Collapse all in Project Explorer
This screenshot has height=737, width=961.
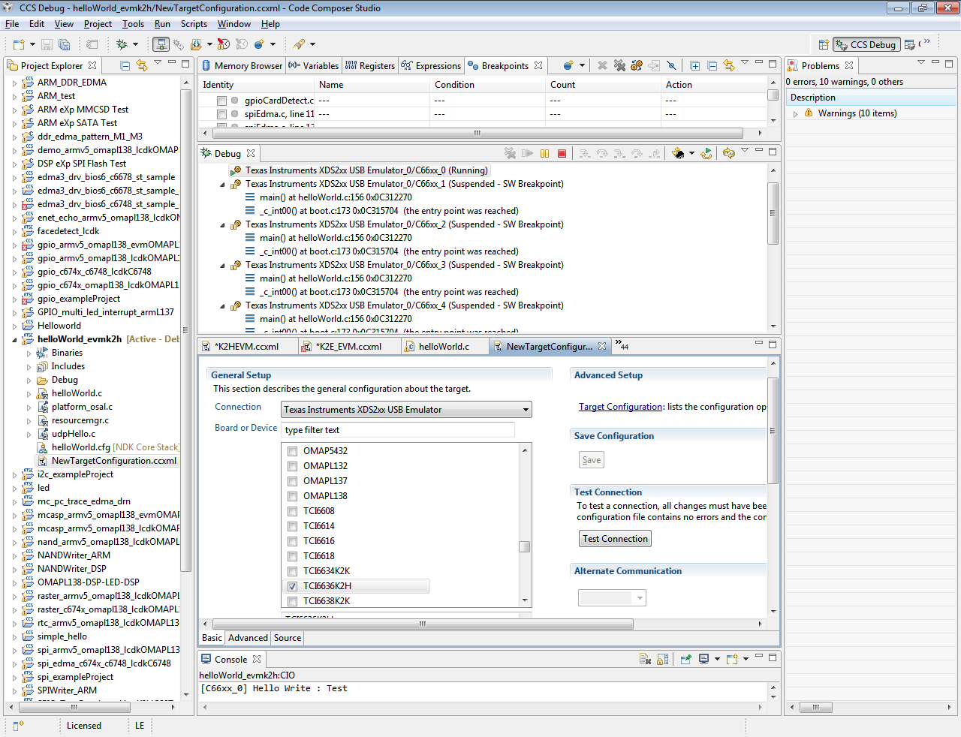(x=125, y=65)
